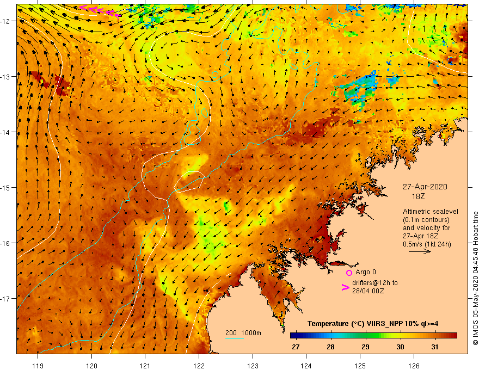Click the magenta Argo circle legend symbol
The height and width of the screenshot is (370, 479).
coord(349,273)
